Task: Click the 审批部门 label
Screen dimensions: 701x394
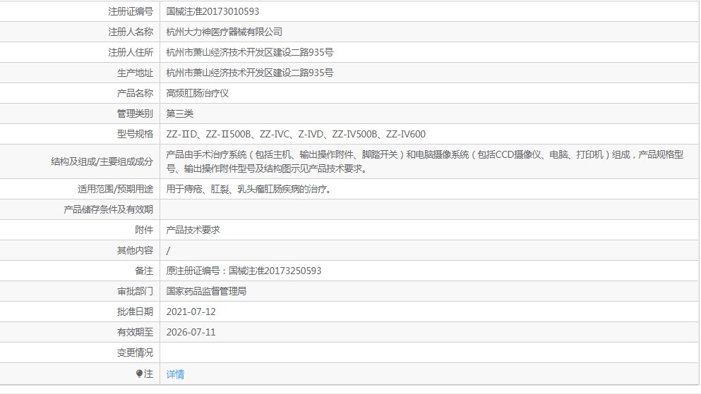Action: pyautogui.click(x=135, y=291)
